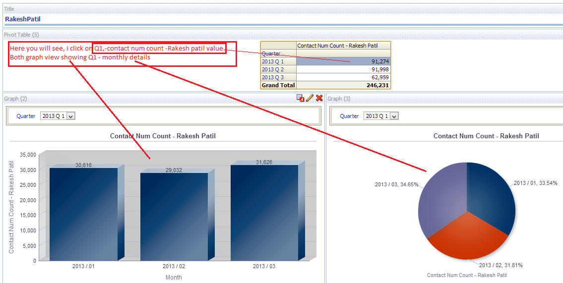
Task: Click the 29,032 bar data label
Action: coord(174,170)
